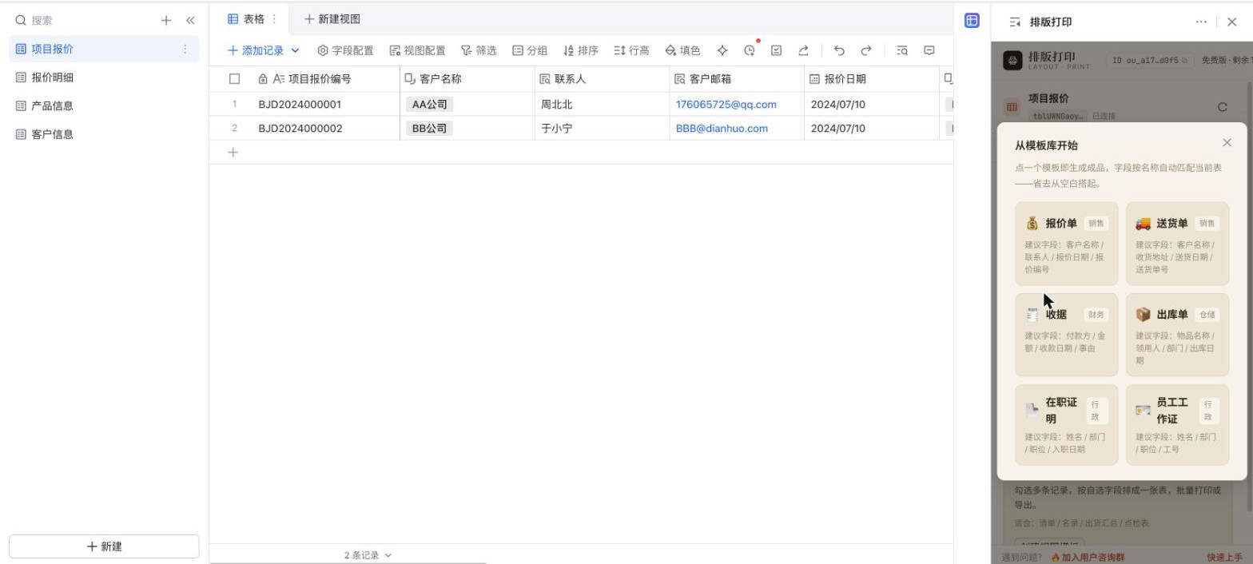Click the 加入用户咨询群 link
Image resolution: width=1253 pixels, height=564 pixels.
tap(1088, 557)
